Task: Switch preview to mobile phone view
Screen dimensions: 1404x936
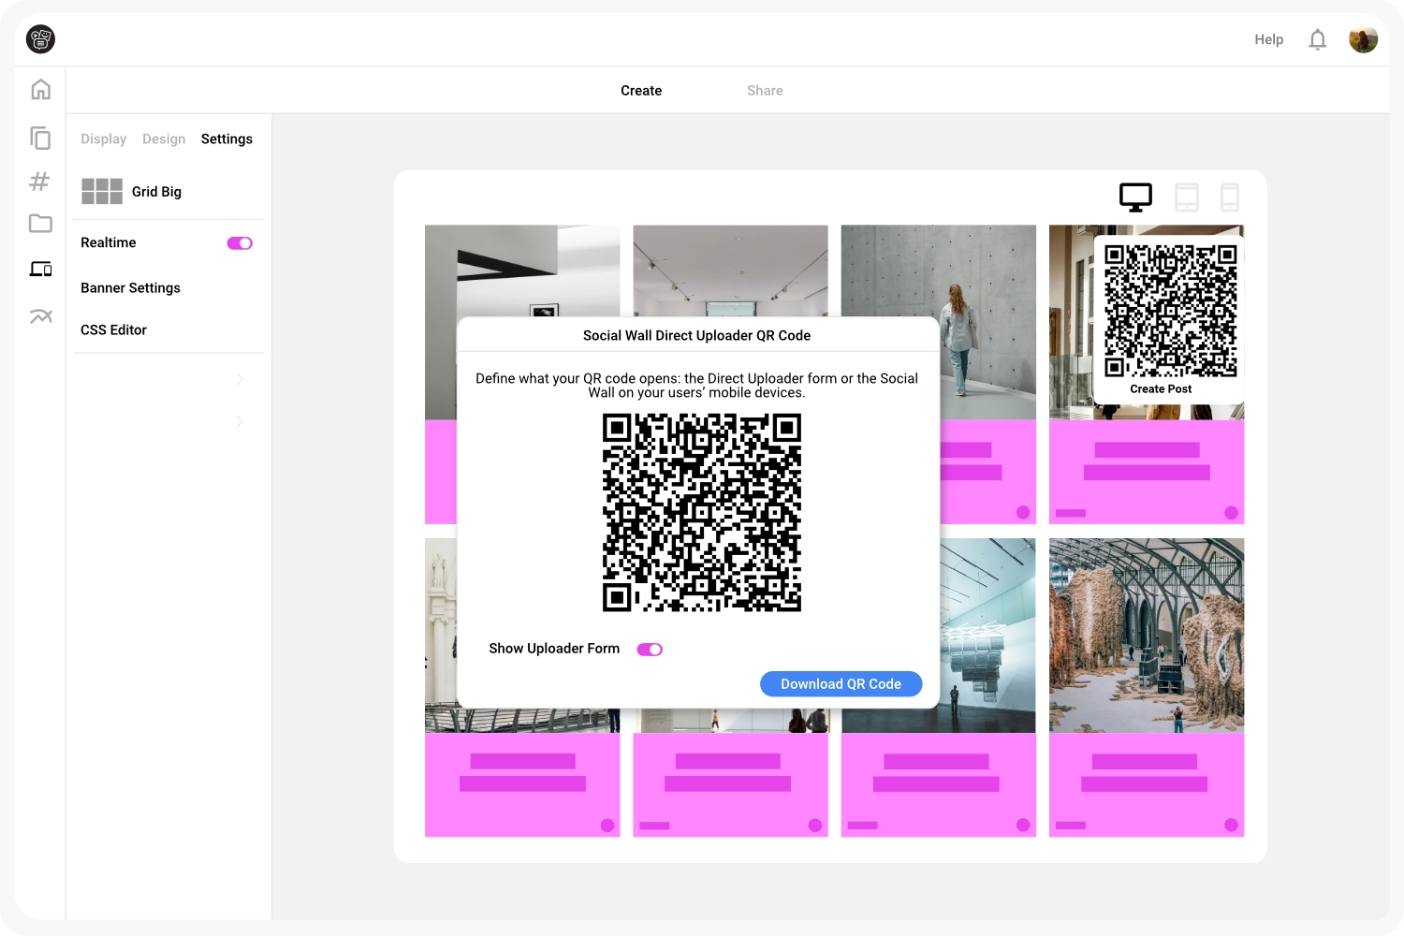Action: point(1230,197)
